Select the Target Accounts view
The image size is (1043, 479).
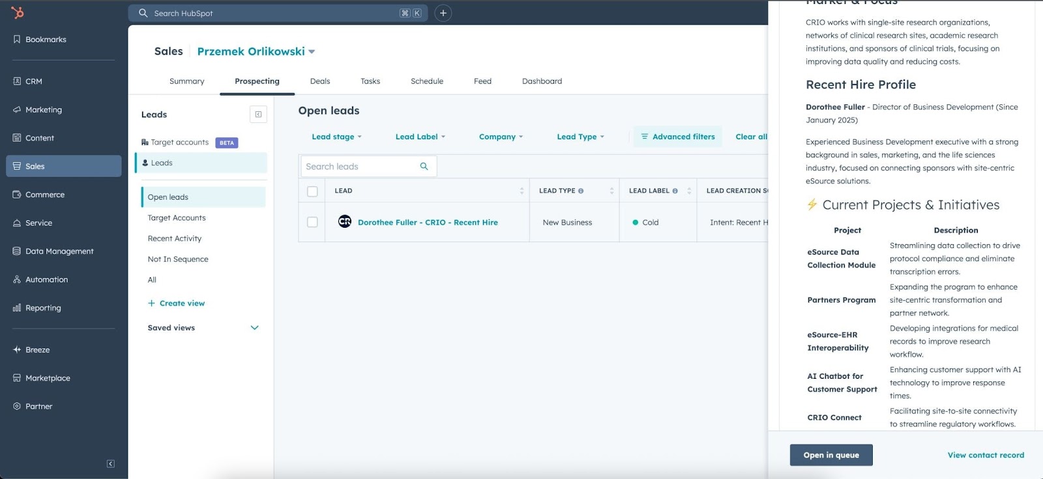pyautogui.click(x=177, y=218)
